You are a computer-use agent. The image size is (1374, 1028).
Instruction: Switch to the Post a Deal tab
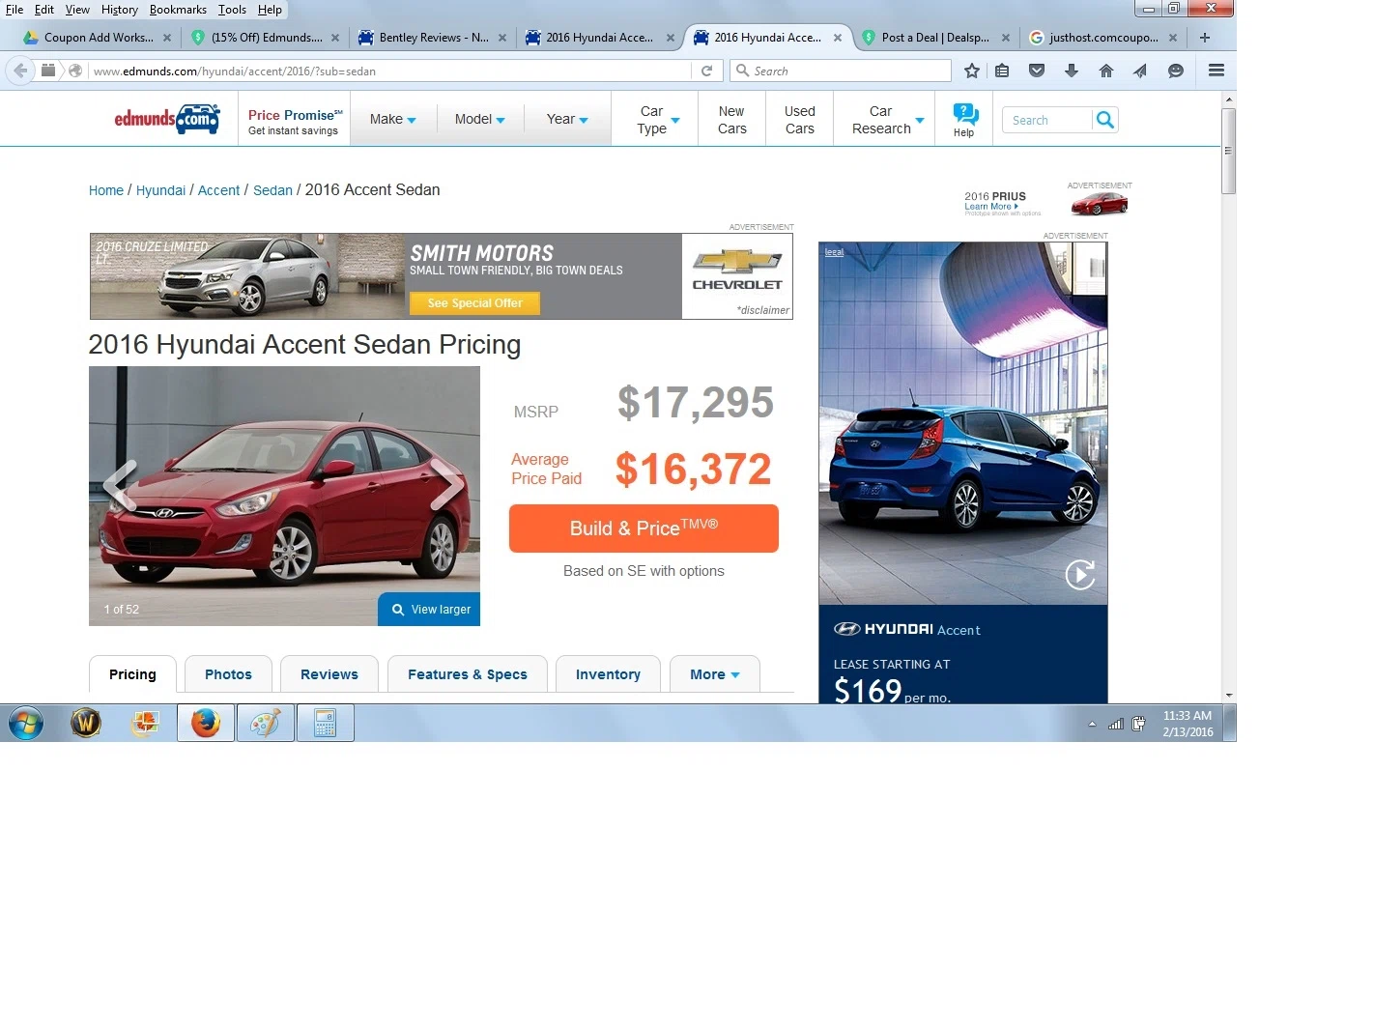click(934, 38)
